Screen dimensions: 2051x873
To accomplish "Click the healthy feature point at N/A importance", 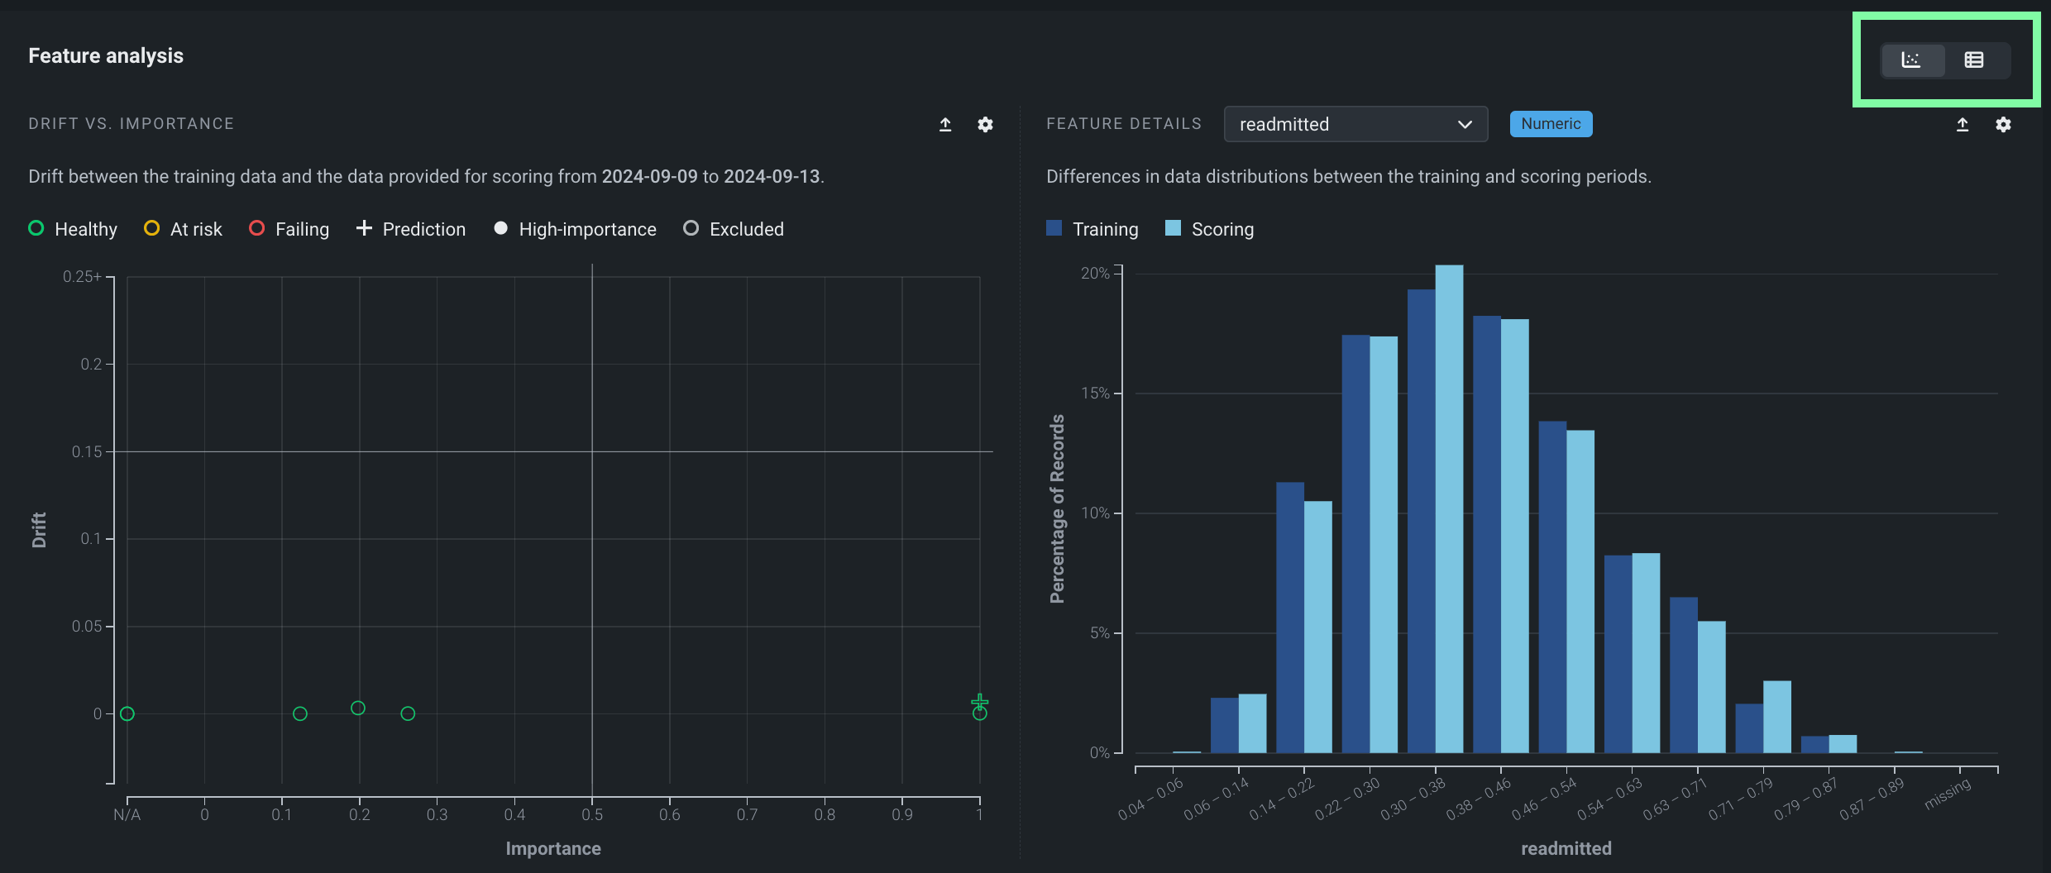I will [127, 713].
